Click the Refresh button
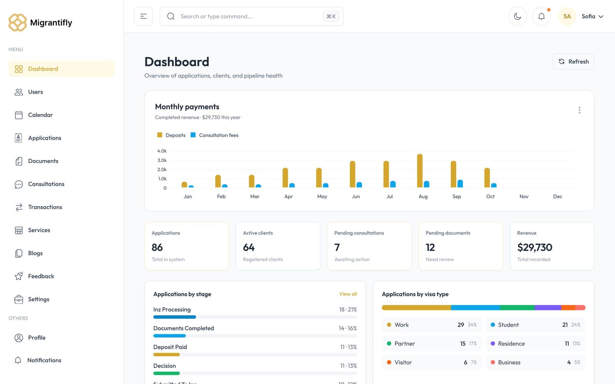Viewport: 615px width, 384px height. coord(573,61)
